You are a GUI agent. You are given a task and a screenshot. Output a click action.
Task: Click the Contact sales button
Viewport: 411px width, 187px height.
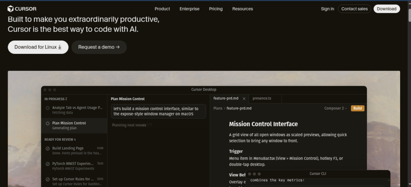pos(354,9)
